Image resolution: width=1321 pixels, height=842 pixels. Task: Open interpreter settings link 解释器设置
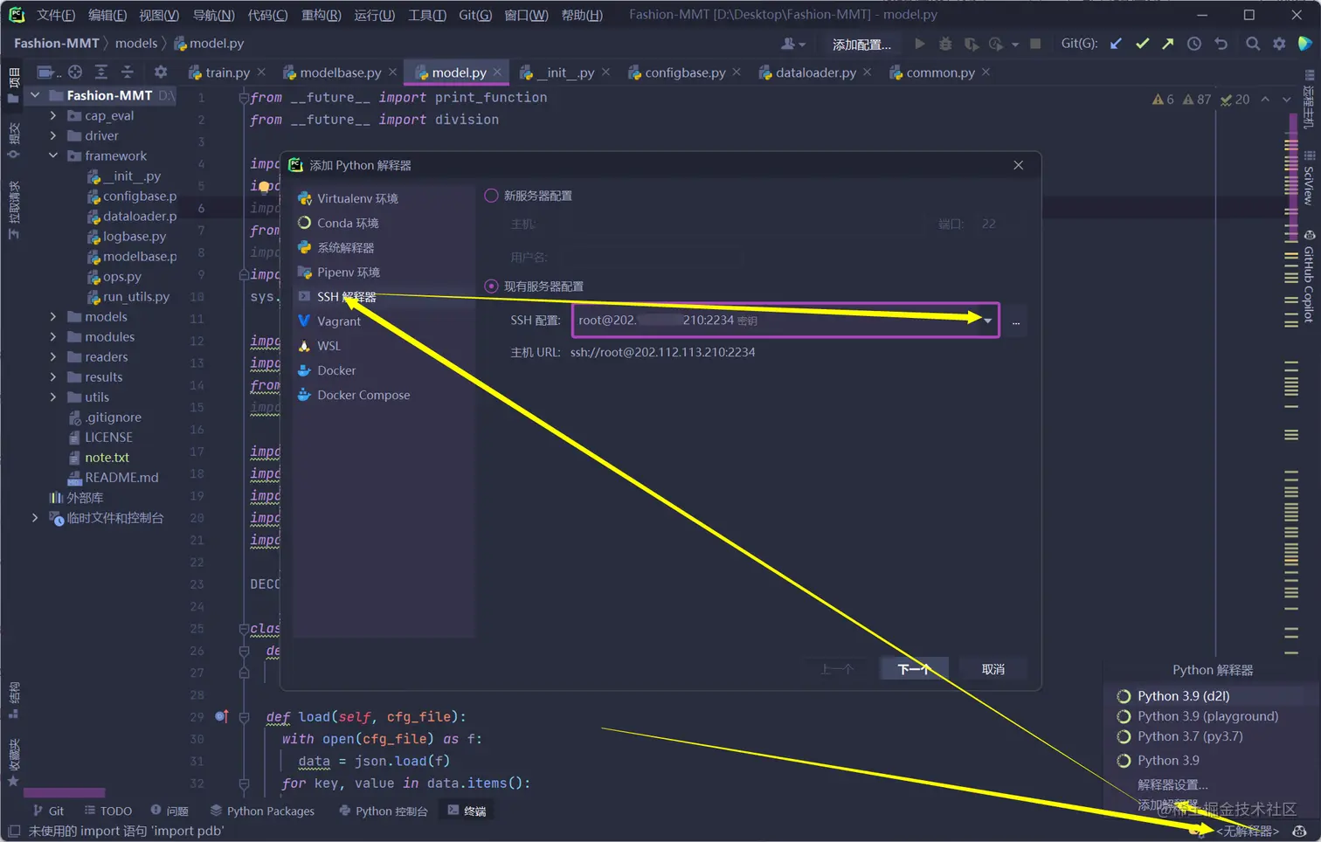coord(1172,784)
